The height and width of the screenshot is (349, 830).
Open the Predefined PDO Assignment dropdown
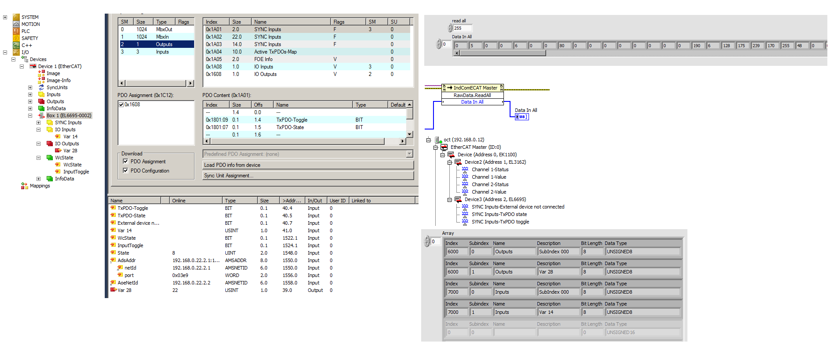[410, 154]
